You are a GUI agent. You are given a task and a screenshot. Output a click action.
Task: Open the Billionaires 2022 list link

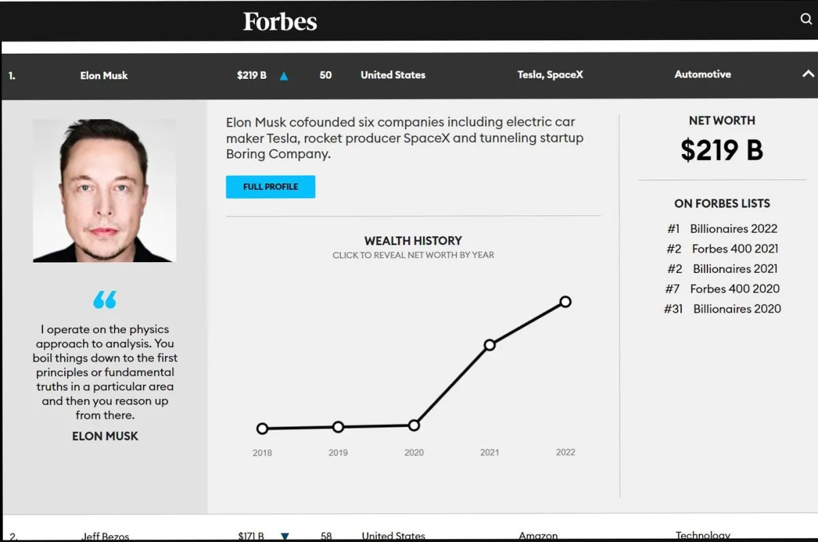coord(733,229)
